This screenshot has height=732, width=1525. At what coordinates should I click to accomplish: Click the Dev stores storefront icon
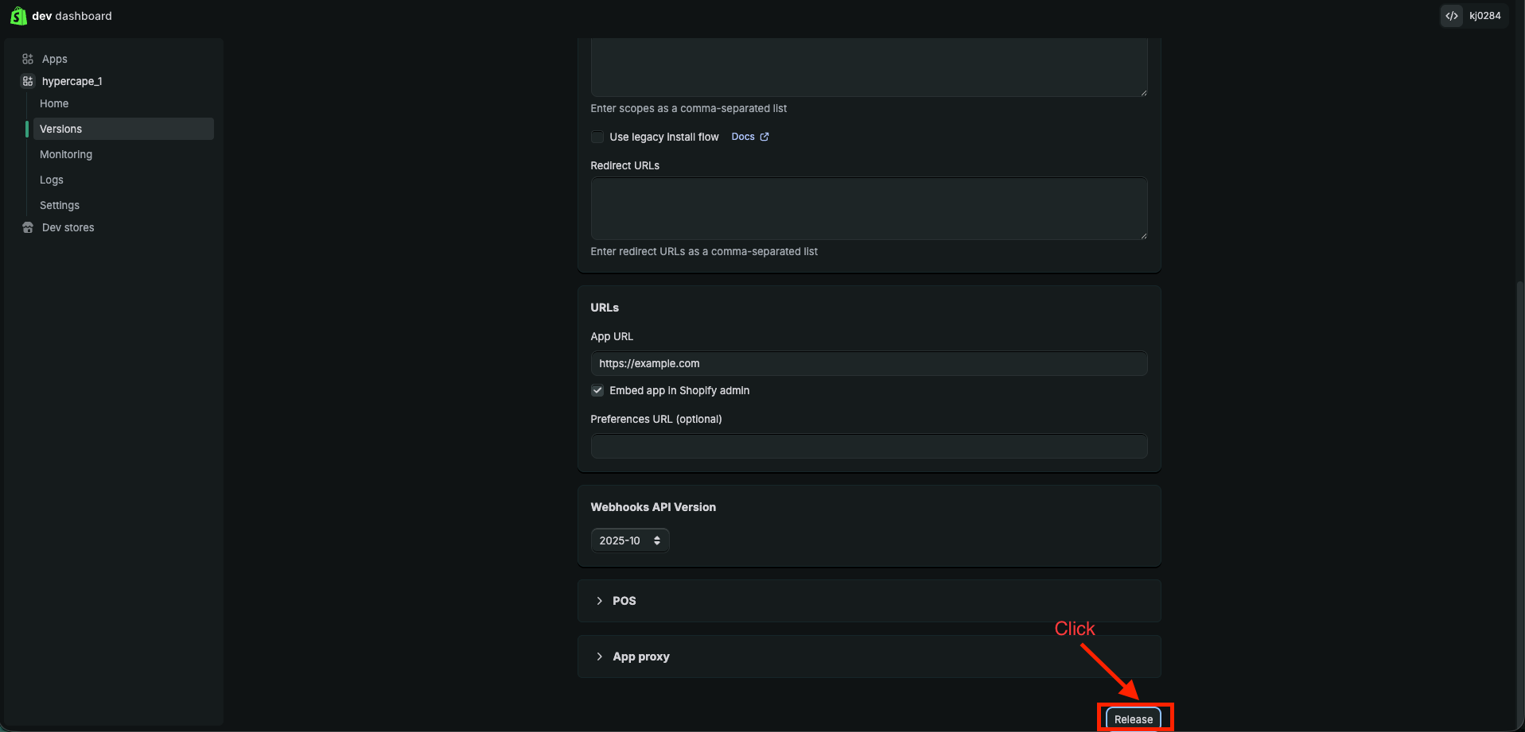pyautogui.click(x=28, y=227)
